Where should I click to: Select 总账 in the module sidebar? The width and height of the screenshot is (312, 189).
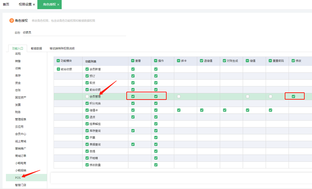[18, 90]
